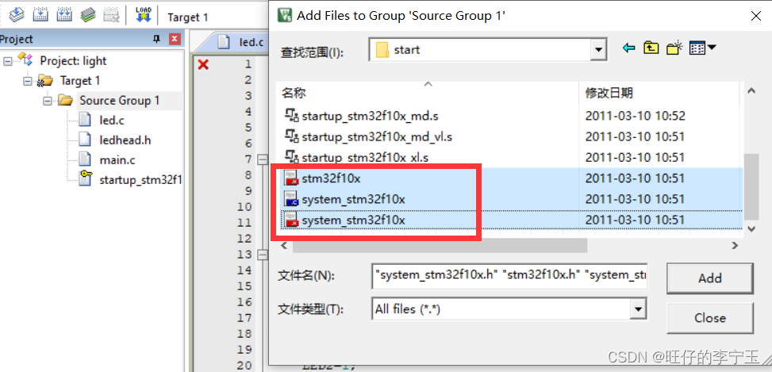Collapse the Target 1 tree node
Screen dimensions: 772x372
click(x=28, y=81)
